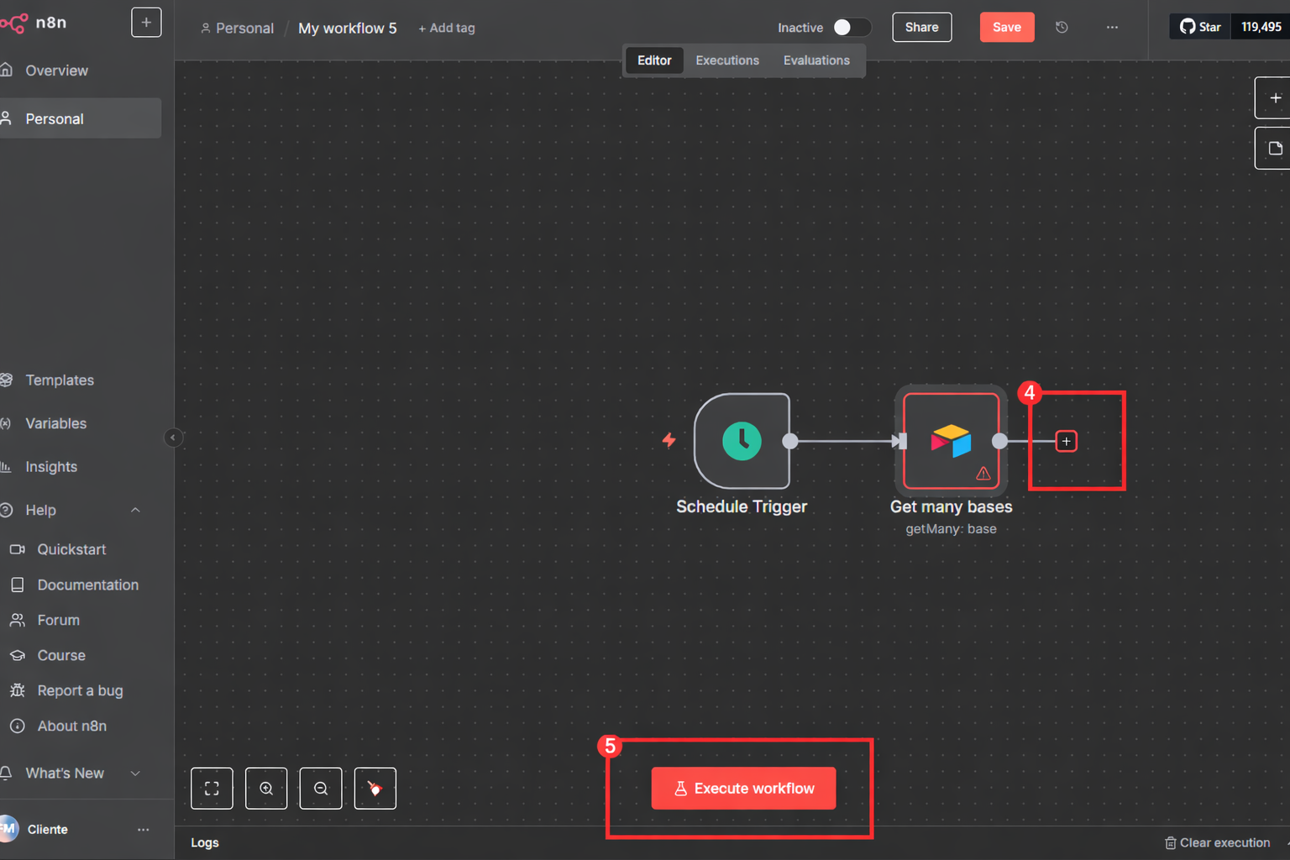1290x860 pixels.
Task: Click the tidy up nodes icon
Action: point(375,789)
